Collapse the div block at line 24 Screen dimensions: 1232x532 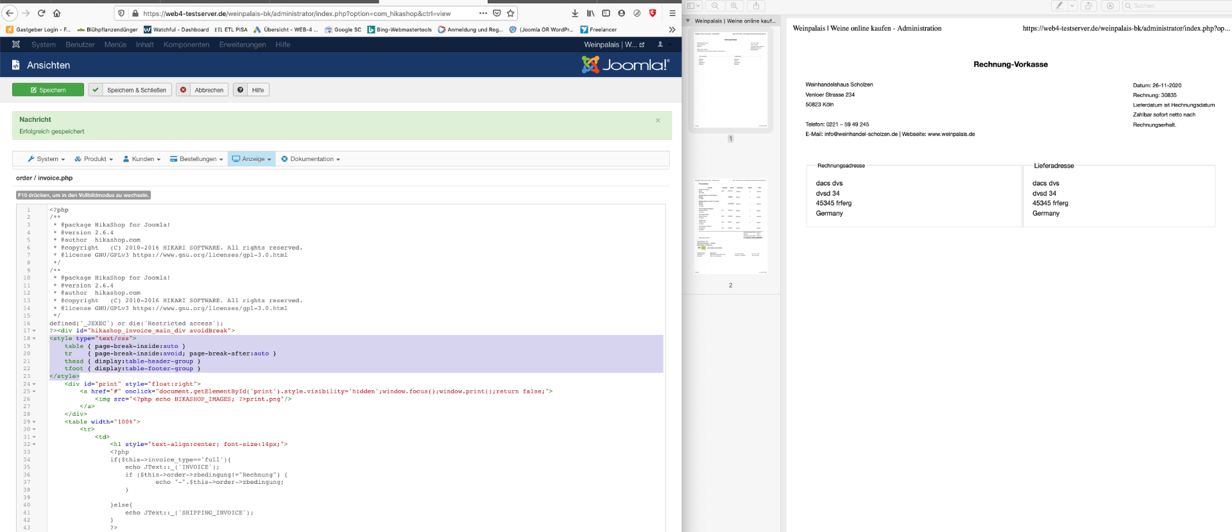[x=34, y=384]
